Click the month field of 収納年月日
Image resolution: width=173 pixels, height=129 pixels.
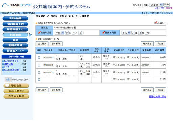[74, 33]
